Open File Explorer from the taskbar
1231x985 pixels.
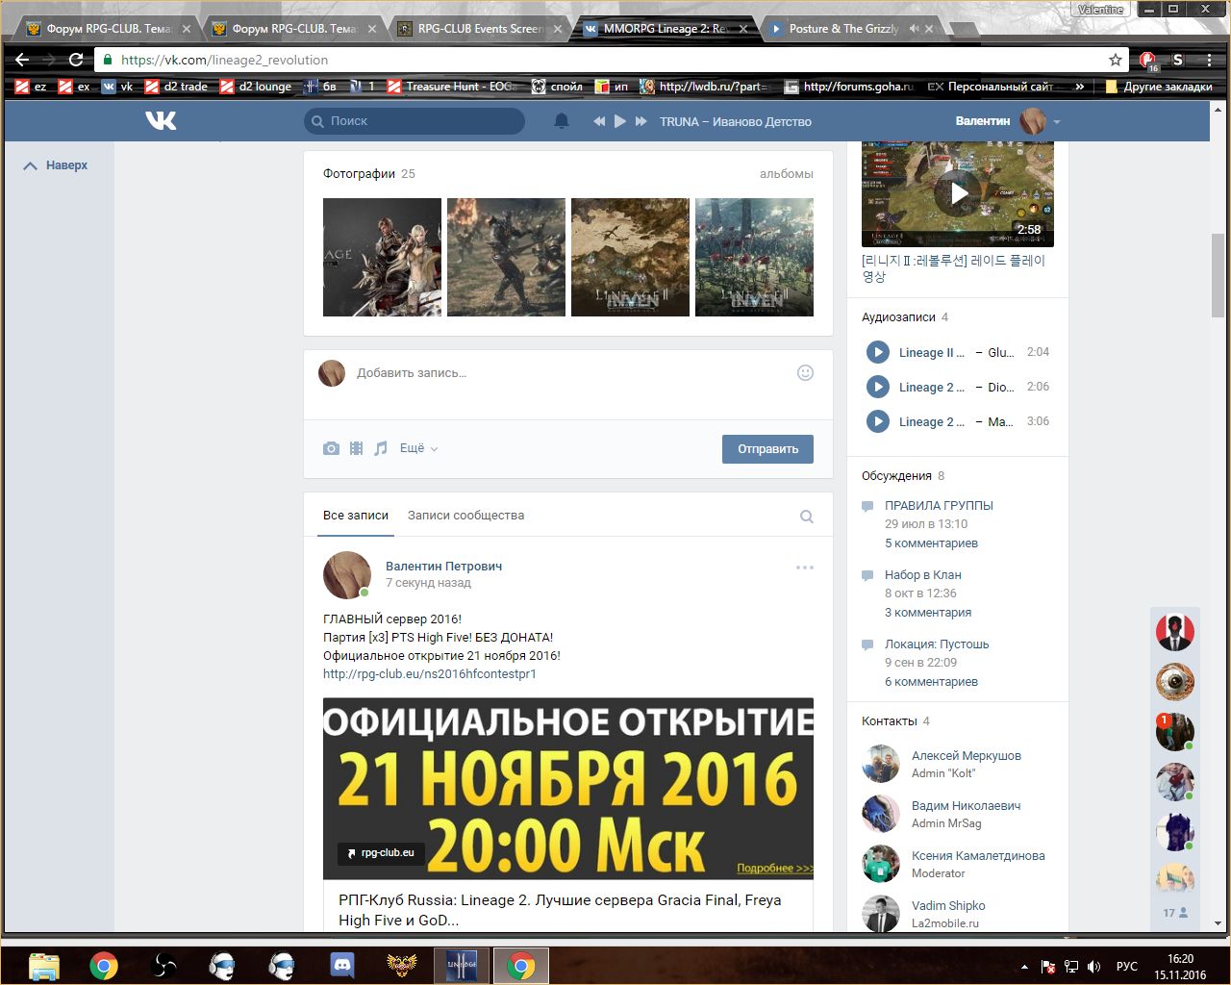(44, 965)
